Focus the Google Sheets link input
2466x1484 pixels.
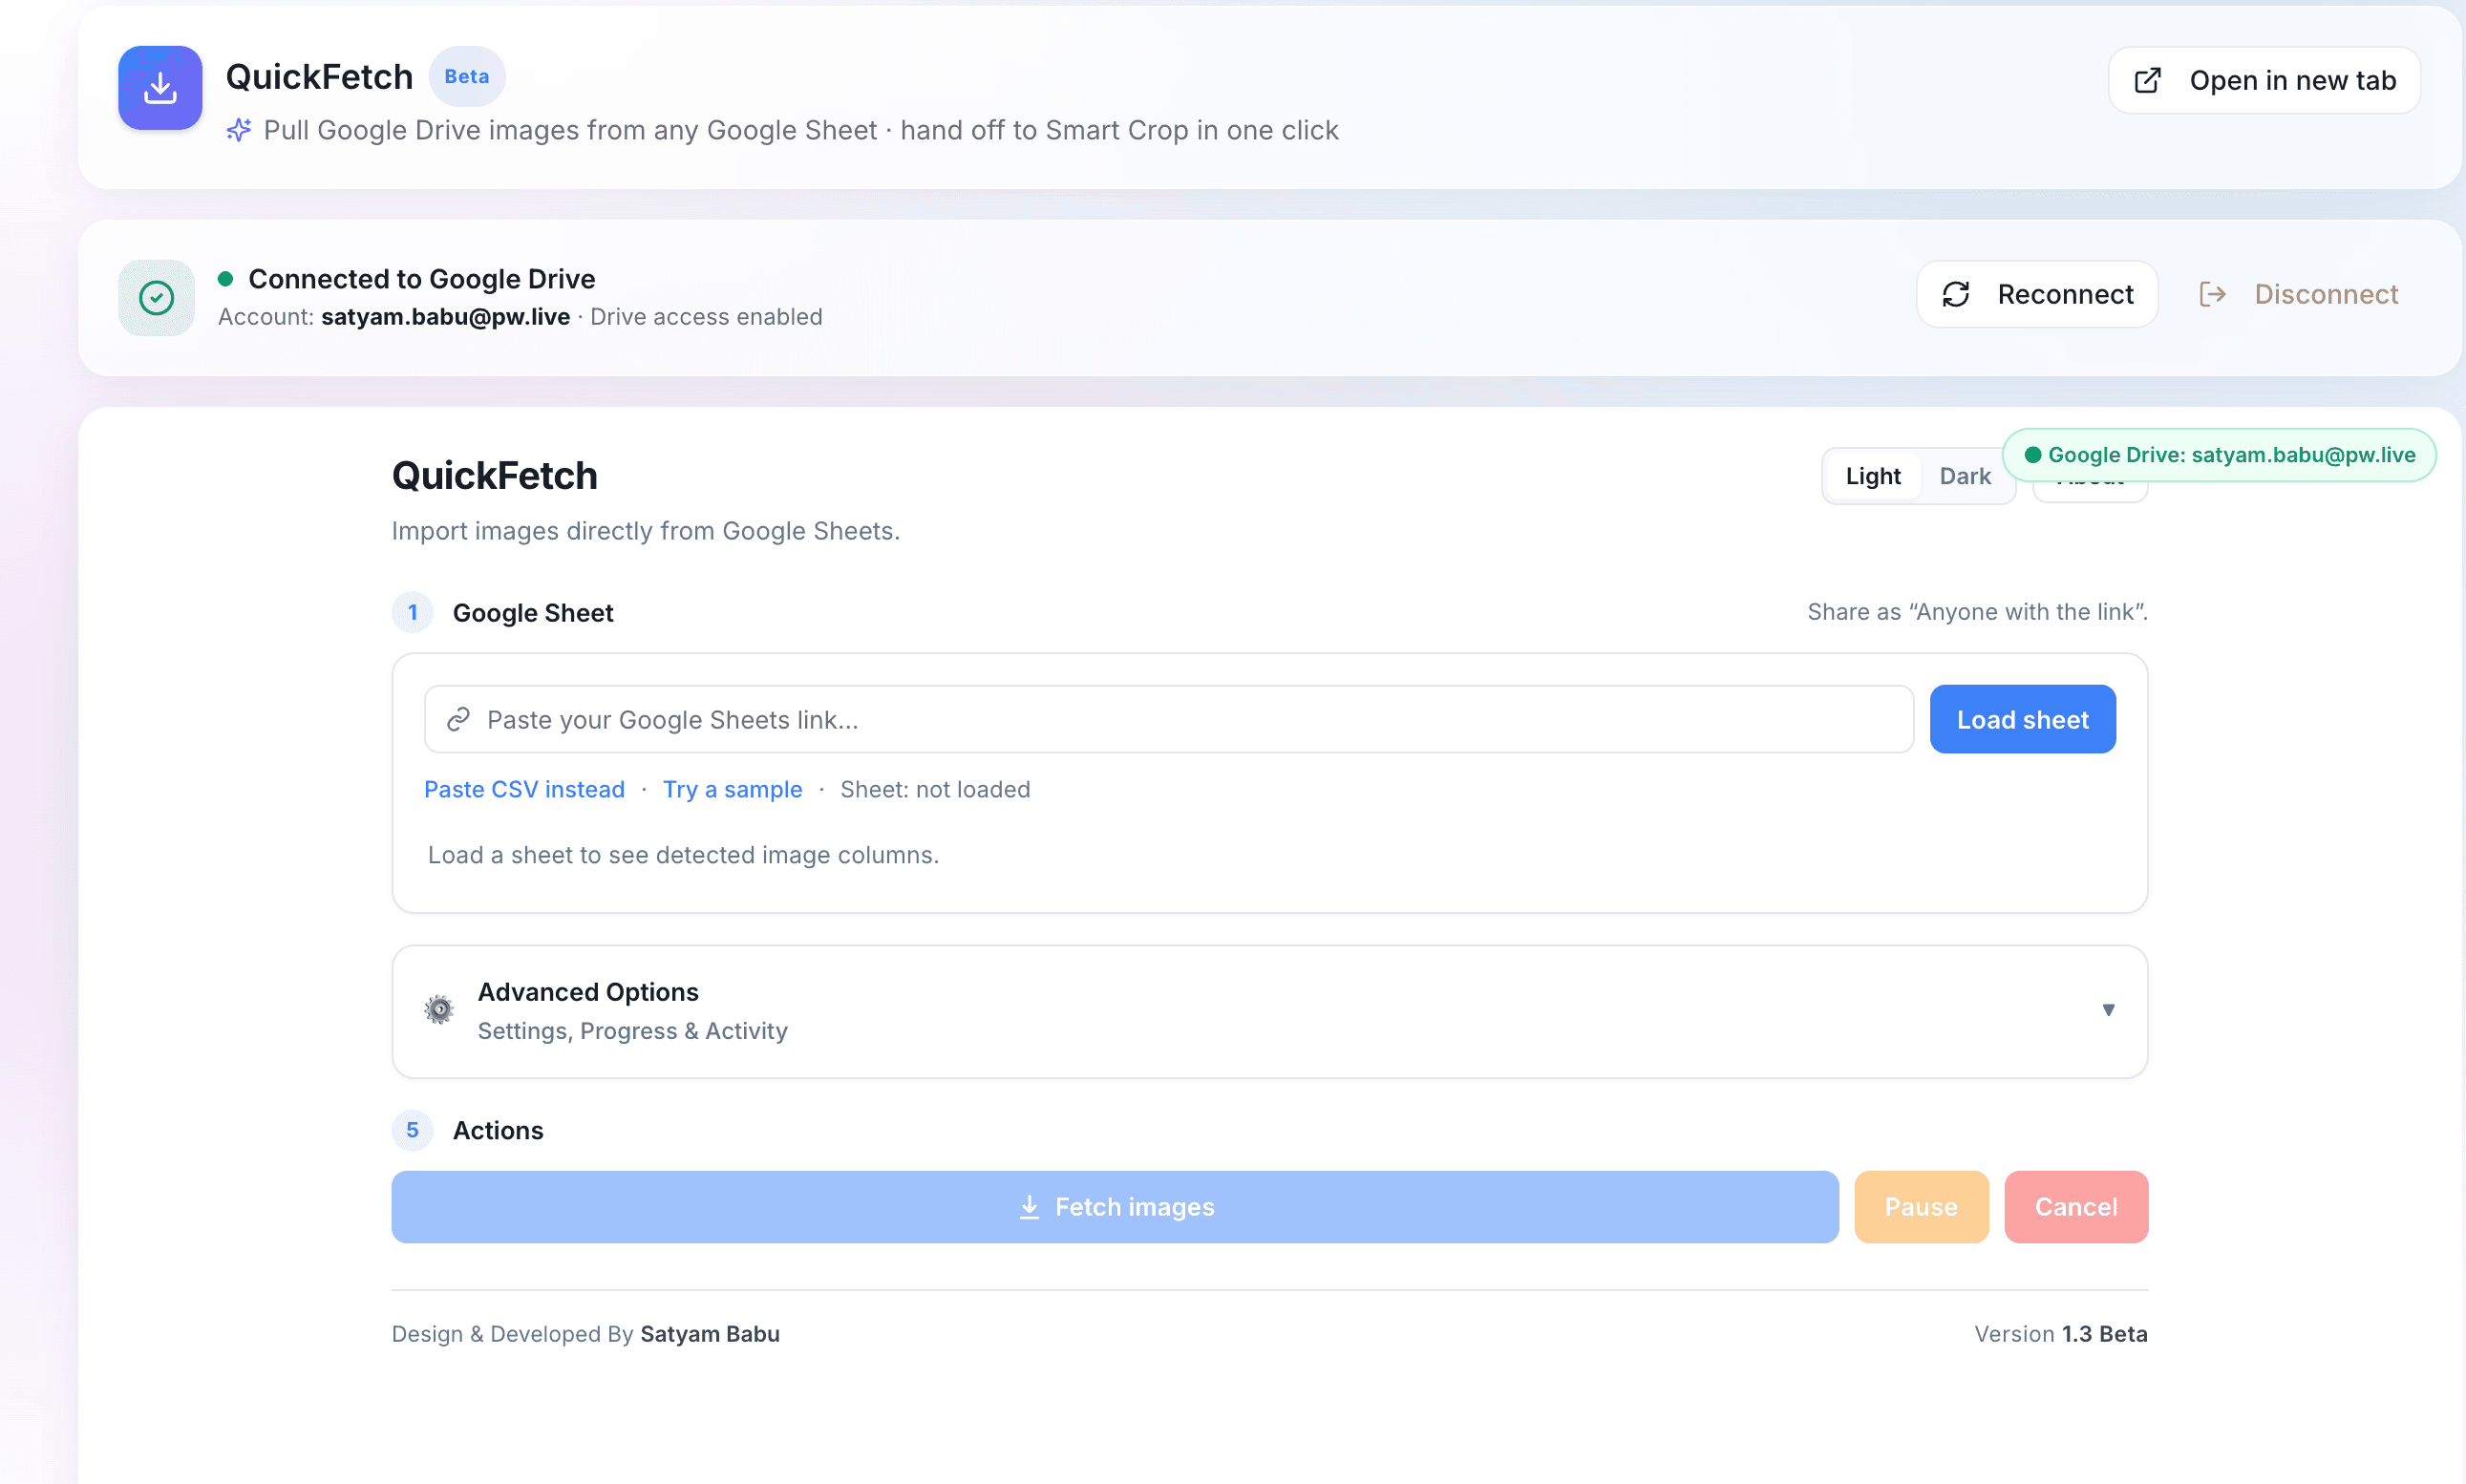[1168, 720]
